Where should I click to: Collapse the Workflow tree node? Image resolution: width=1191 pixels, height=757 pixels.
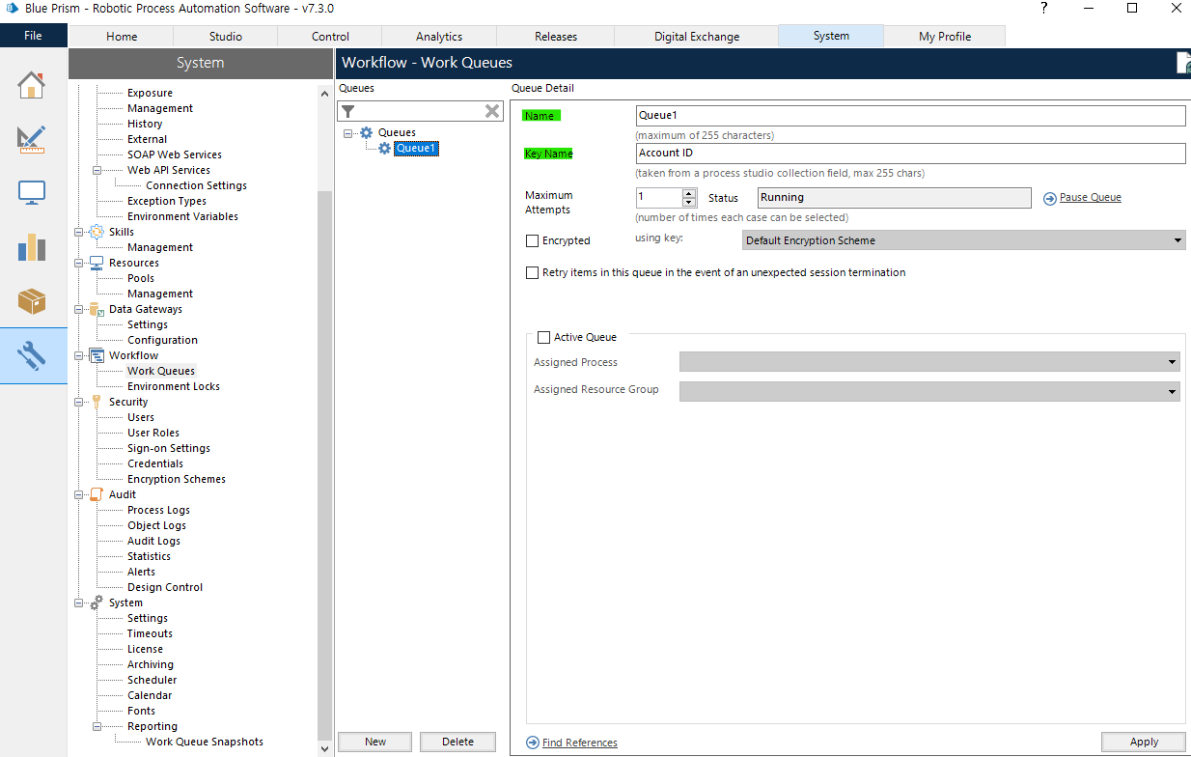click(79, 356)
